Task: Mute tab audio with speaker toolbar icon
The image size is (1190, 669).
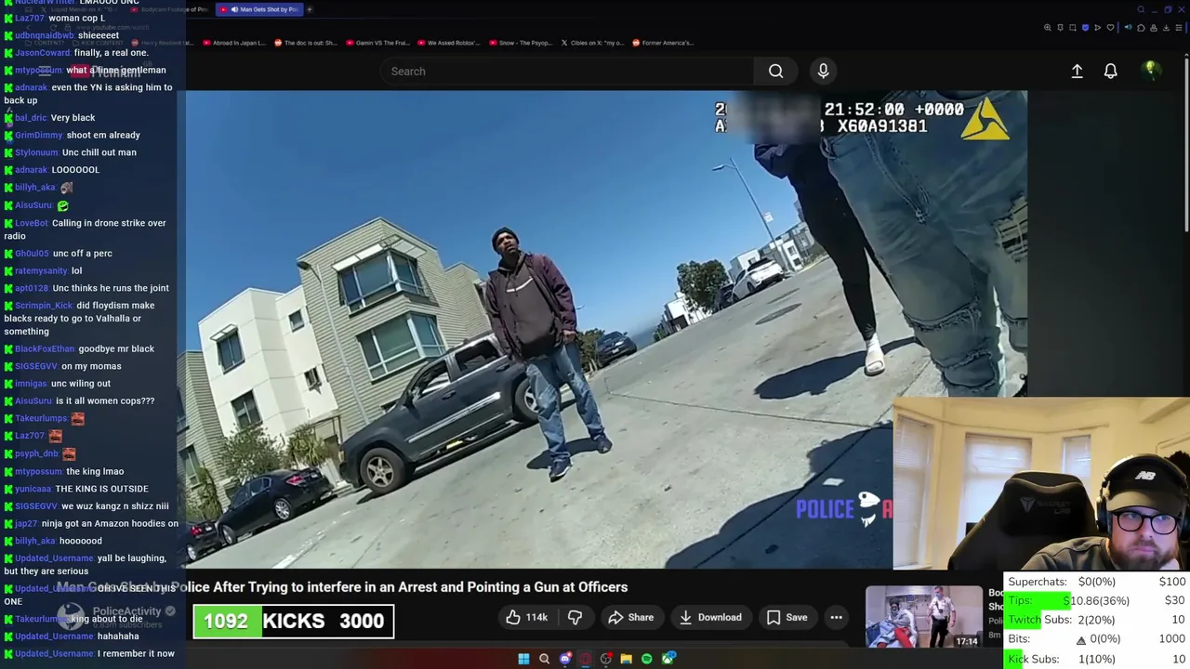Action: 1129,28
